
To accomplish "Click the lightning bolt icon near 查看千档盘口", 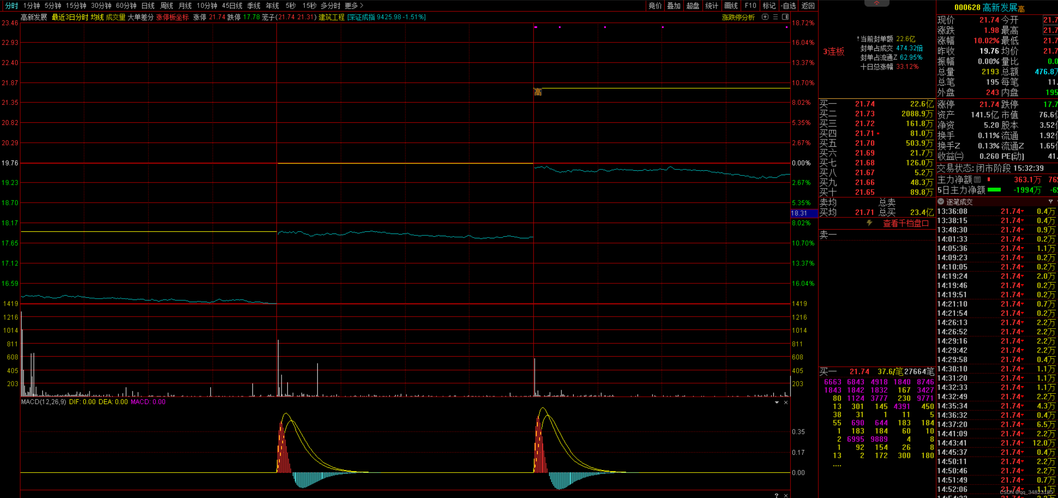I will pos(869,223).
